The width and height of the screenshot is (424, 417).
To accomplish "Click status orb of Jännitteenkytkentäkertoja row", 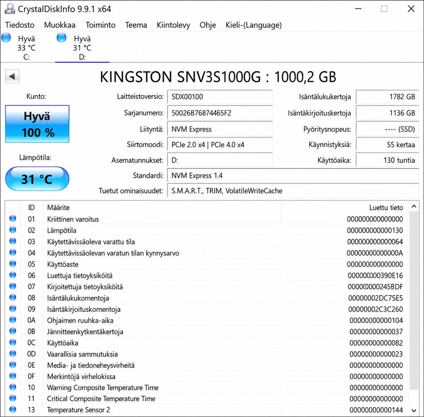I will tap(13, 331).
